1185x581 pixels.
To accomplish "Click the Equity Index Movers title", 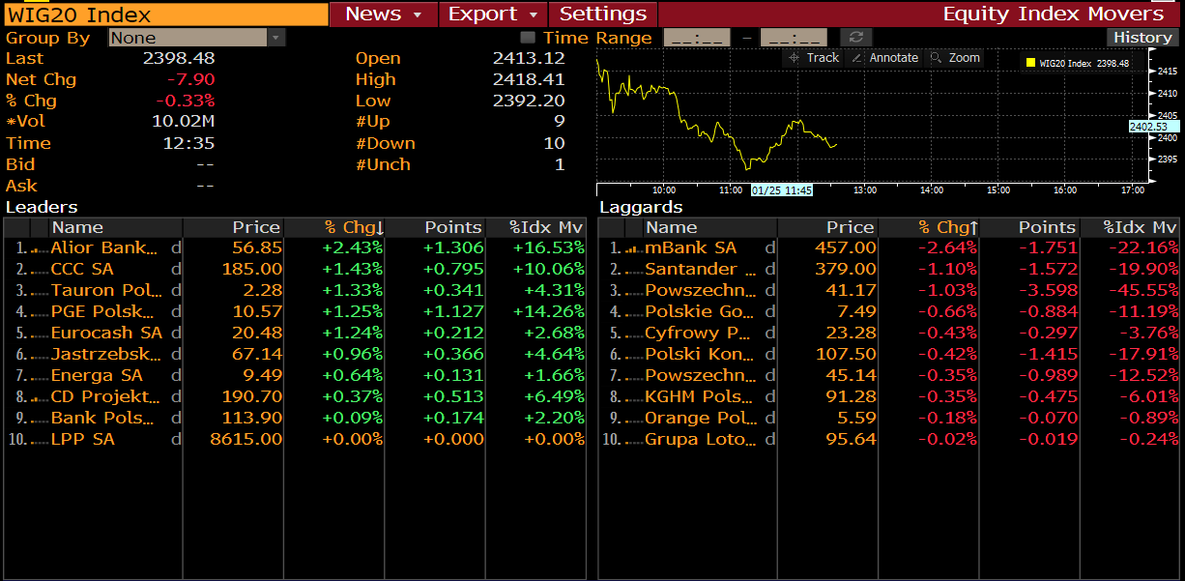I will (x=1054, y=14).
